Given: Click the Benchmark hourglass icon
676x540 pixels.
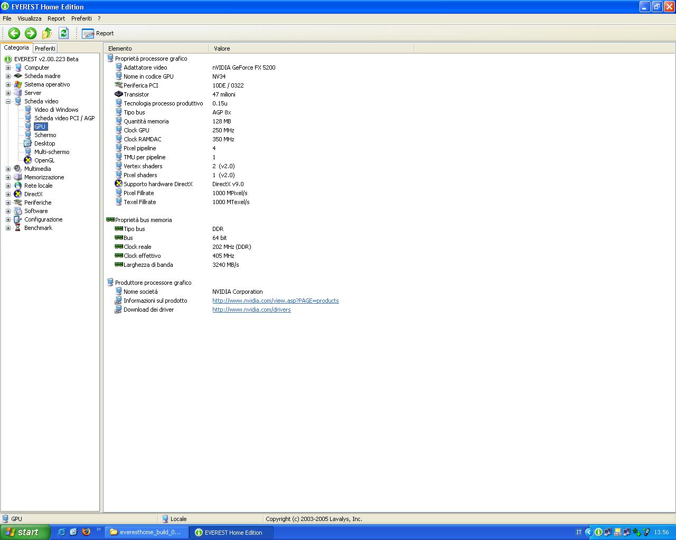Looking at the screenshot, I should [x=18, y=228].
